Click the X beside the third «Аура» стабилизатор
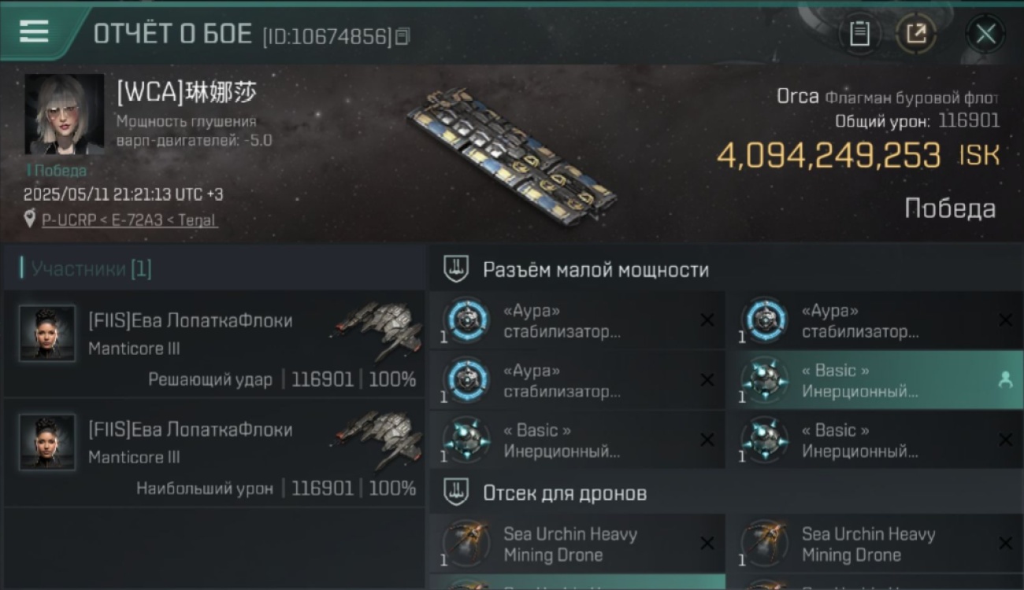The height and width of the screenshot is (590, 1024). [707, 380]
